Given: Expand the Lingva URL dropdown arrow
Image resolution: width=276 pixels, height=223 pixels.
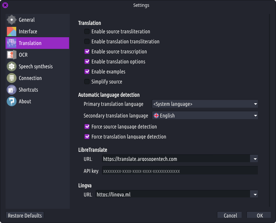Looking at the screenshot, I should pyautogui.click(x=255, y=194).
